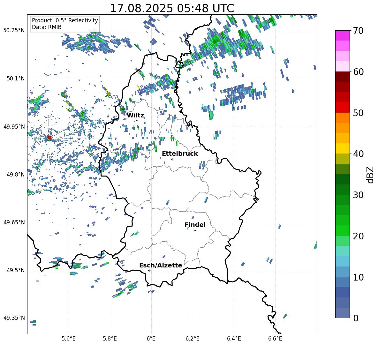Image resolution: width=378 pixels, height=345 pixels.
Task: Click the 20 value on the colorbar
Action: tap(358, 236)
